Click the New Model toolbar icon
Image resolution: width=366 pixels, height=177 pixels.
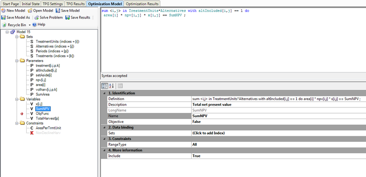tap(4, 10)
